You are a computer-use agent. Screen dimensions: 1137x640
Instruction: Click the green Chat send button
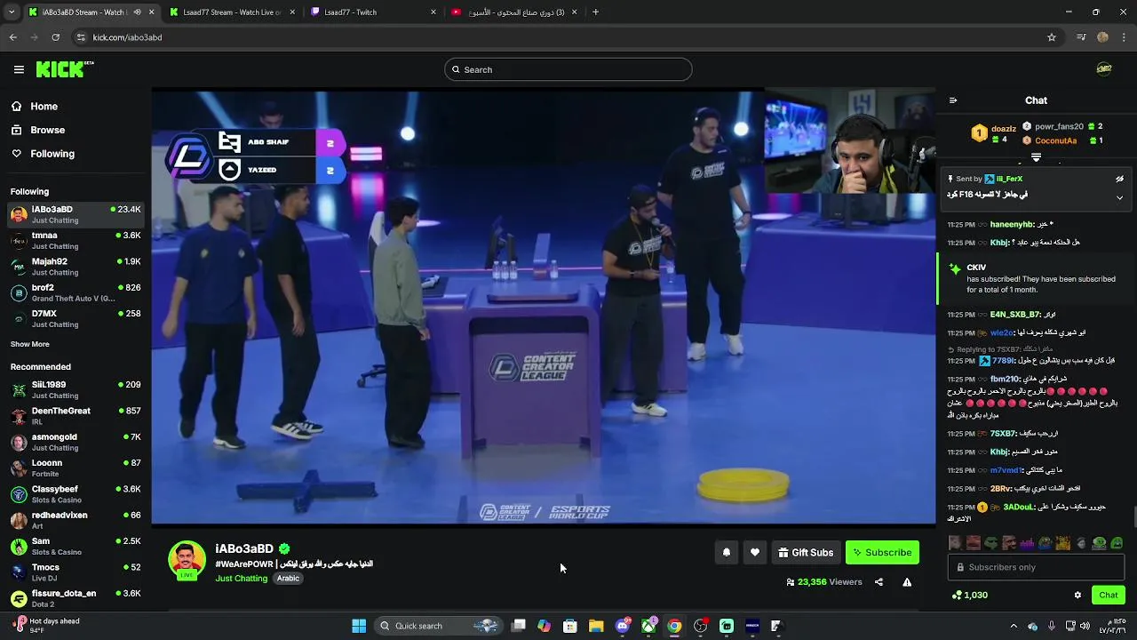point(1109,595)
